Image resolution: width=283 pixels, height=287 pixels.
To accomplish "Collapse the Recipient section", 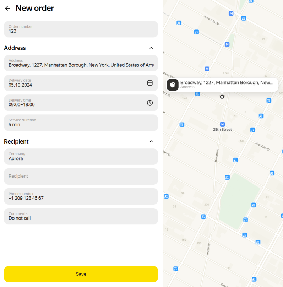I will 151,141.
